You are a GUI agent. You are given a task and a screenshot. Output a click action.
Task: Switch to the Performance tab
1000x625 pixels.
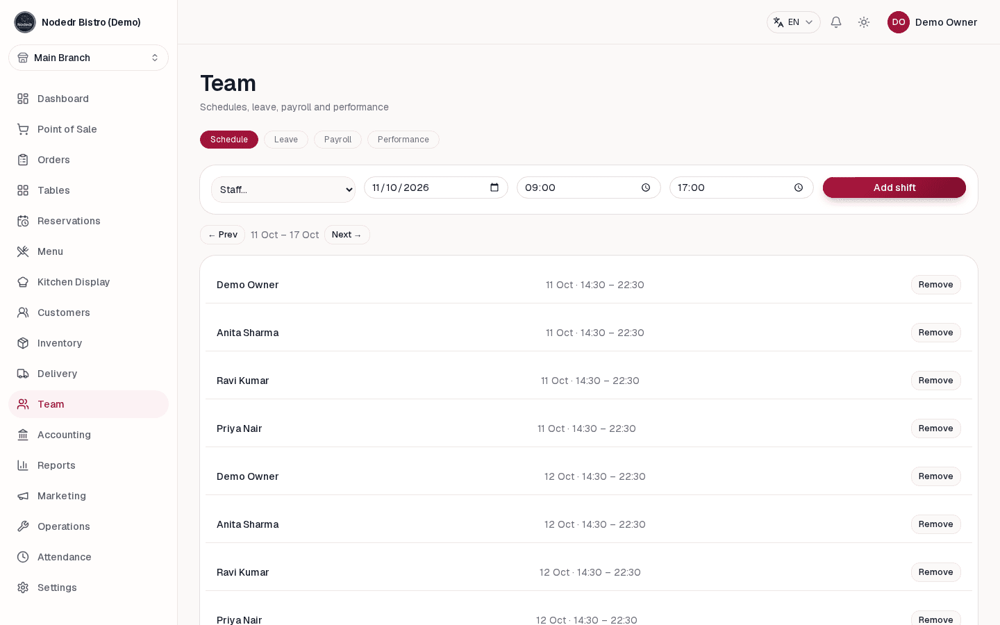(403, 140)
